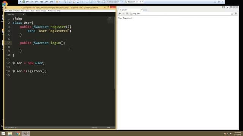Click the VMware full screen mode icon
Viewport: 243px width, 136px height.
[91, 2]
